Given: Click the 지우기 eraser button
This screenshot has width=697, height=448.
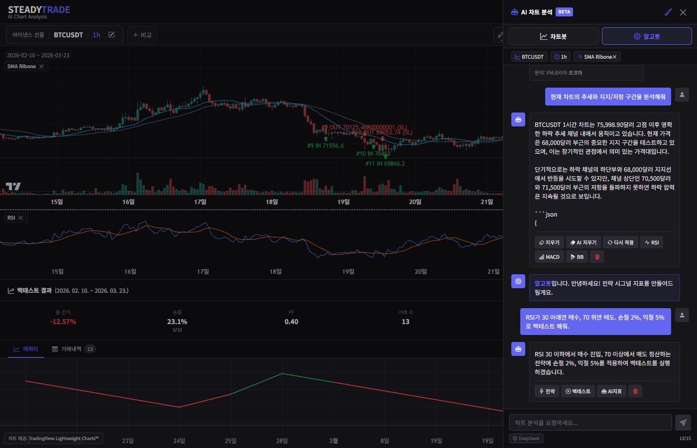Looking at the screenshot, I should point(549,242).
